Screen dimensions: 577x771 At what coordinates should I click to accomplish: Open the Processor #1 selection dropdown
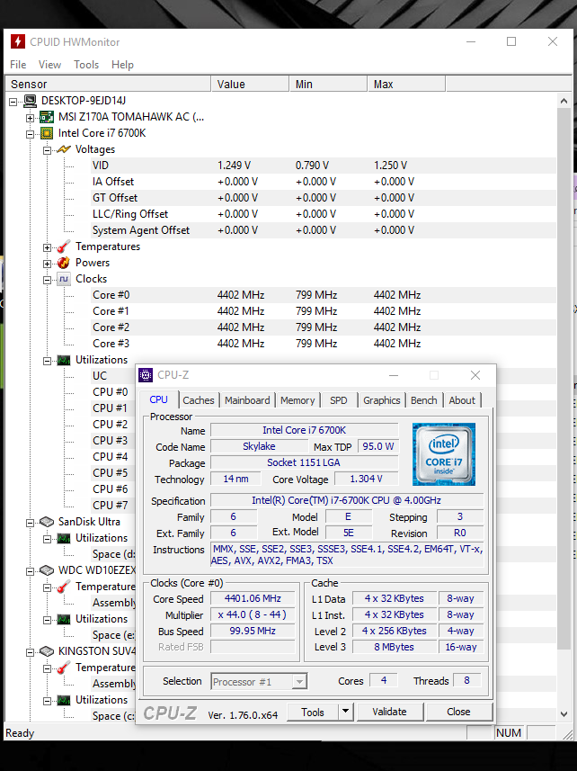point(299,682)
